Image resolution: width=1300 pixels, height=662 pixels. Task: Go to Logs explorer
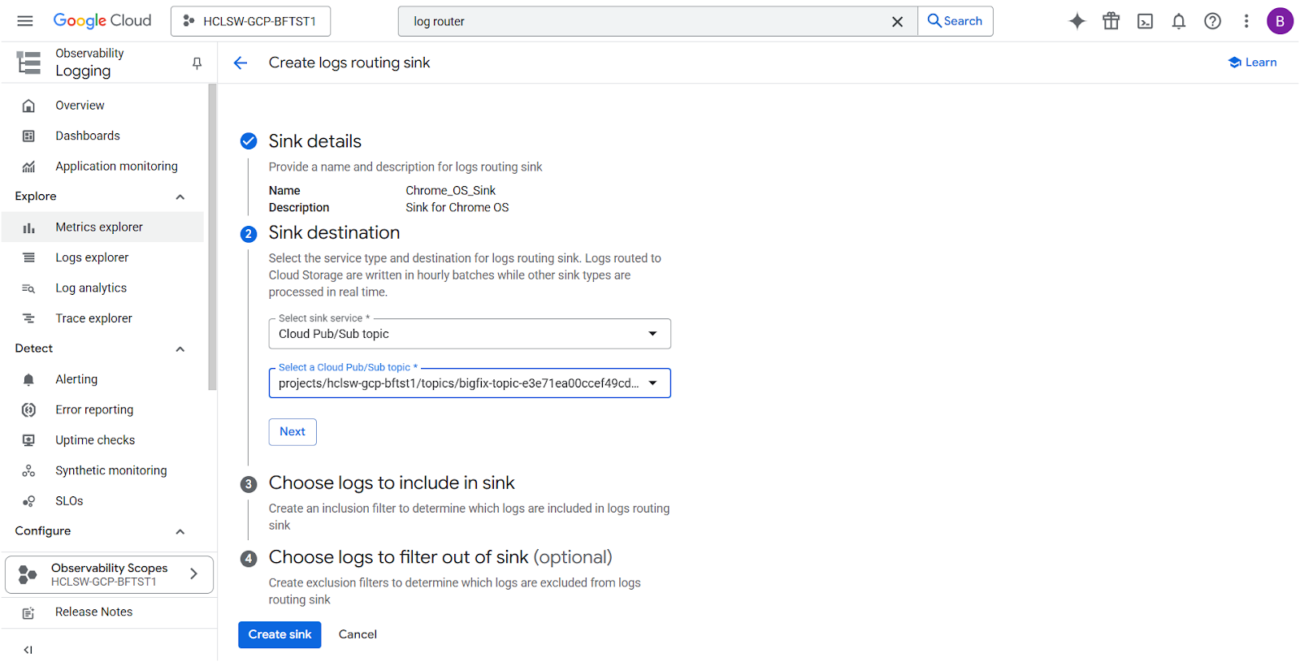[x=92, y=257]
